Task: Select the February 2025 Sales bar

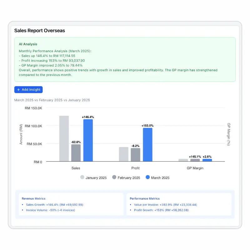Action: point(76,153)
